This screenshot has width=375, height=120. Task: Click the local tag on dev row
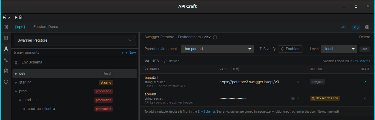(108, 74)
